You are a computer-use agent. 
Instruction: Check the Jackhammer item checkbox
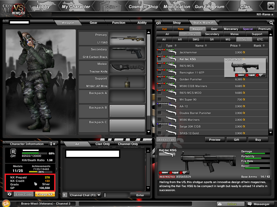coord(160,53)
